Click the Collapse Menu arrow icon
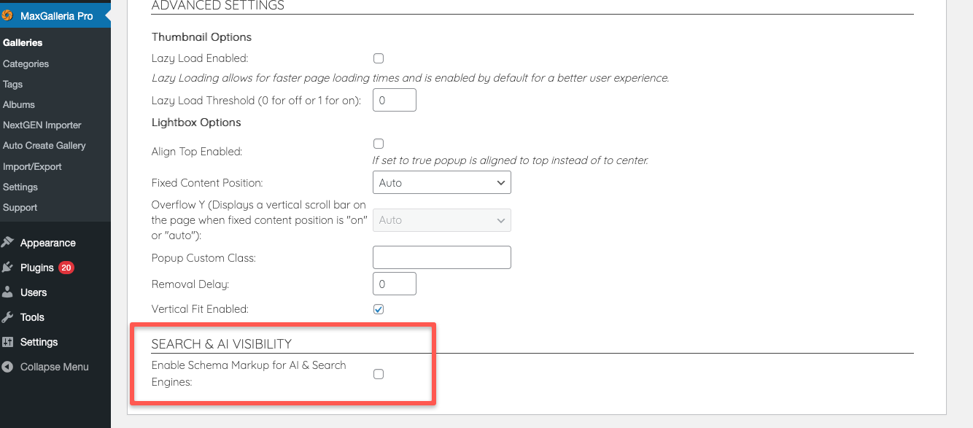The image size is (973, 428). 7,367
